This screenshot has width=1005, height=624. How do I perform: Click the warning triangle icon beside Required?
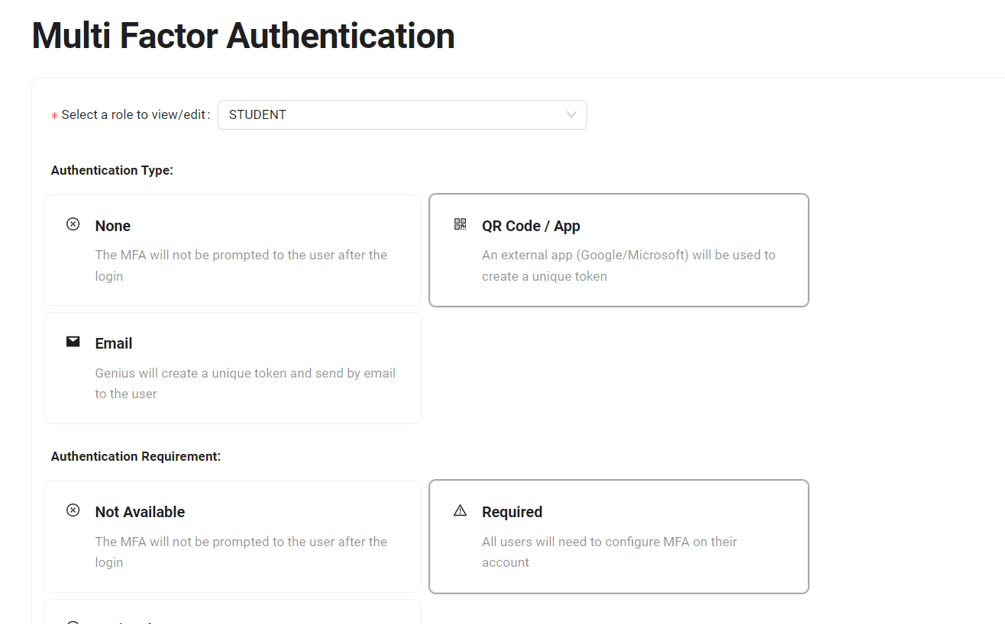(x=460, y=510)
